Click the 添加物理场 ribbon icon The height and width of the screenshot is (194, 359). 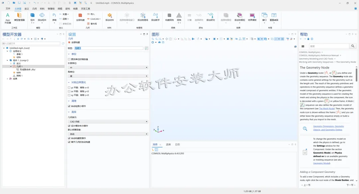coord(143,17)
